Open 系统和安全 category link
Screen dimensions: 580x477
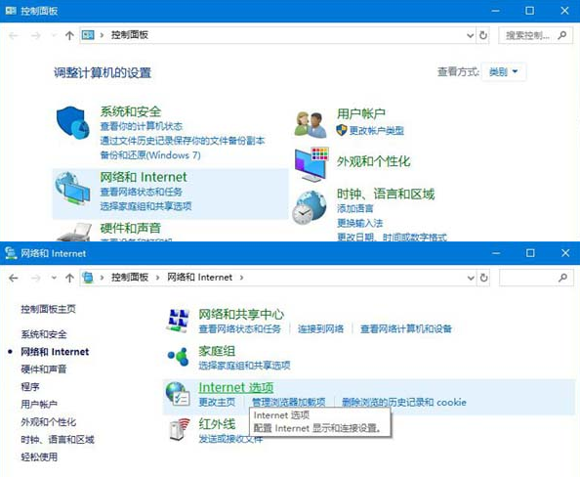(131, 111)
